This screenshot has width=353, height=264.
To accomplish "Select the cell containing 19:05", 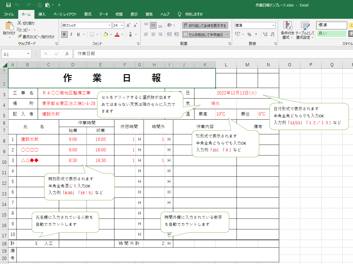I will click(x=101, y=139).
